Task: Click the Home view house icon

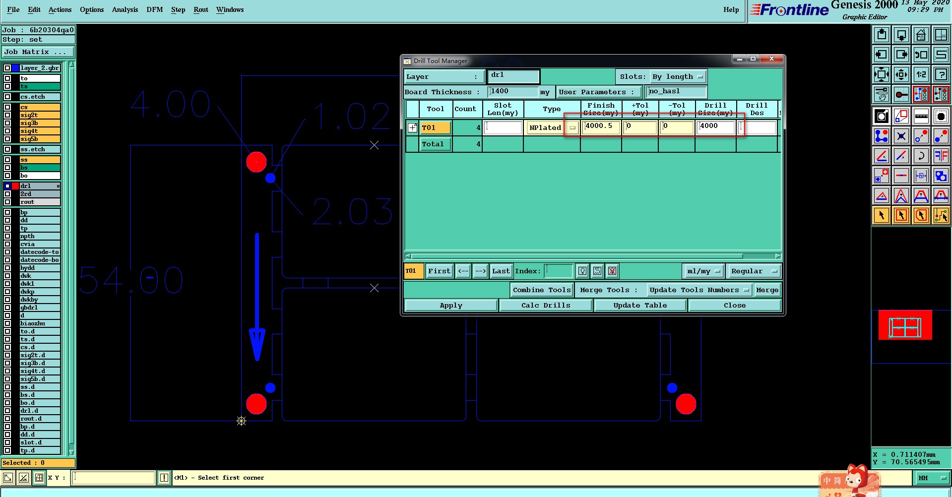Action: [x=921, y=35]
